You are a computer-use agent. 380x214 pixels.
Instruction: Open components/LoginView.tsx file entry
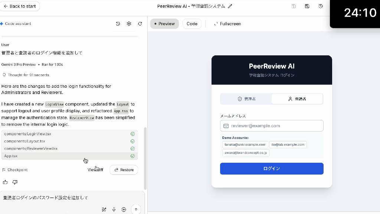[x=28, y=134]
